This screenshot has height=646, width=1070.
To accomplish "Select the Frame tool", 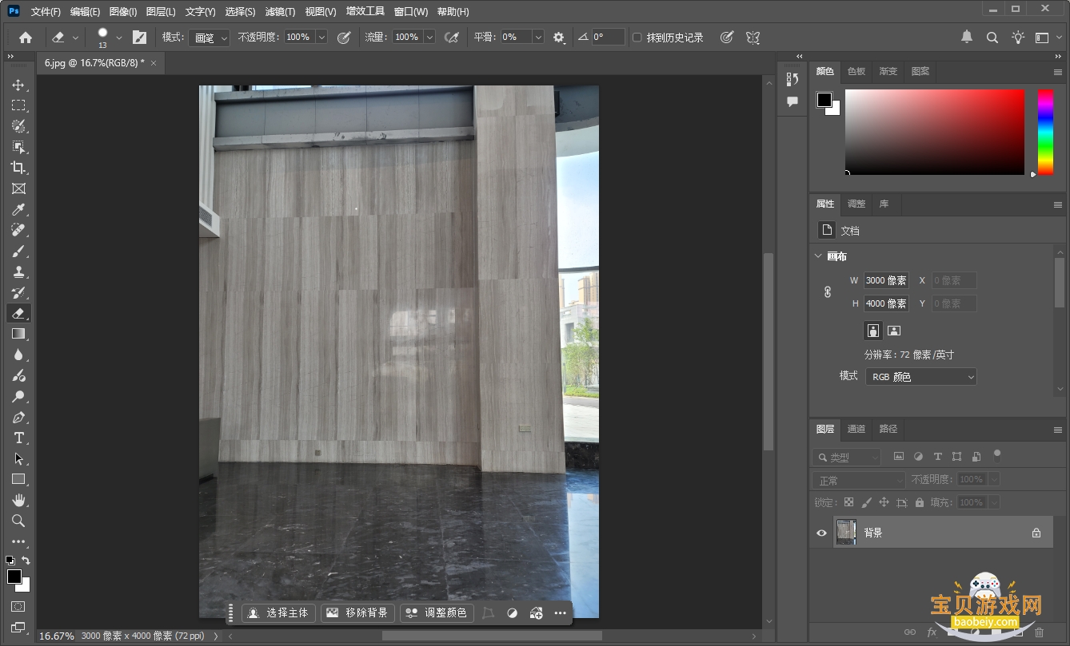I will click(18, 188).
